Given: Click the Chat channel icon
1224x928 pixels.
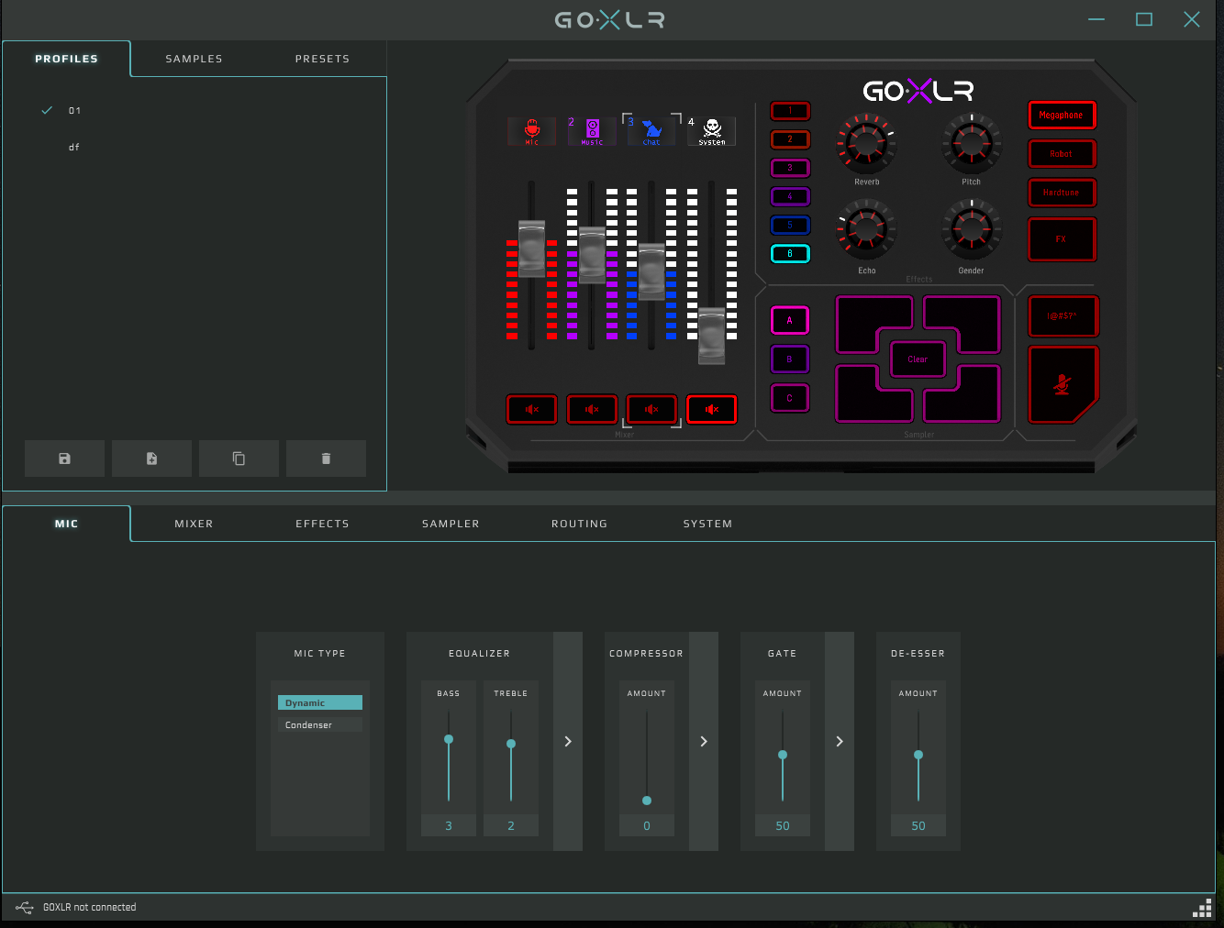Looking at the screenshot, I should (x=651, y=131).
